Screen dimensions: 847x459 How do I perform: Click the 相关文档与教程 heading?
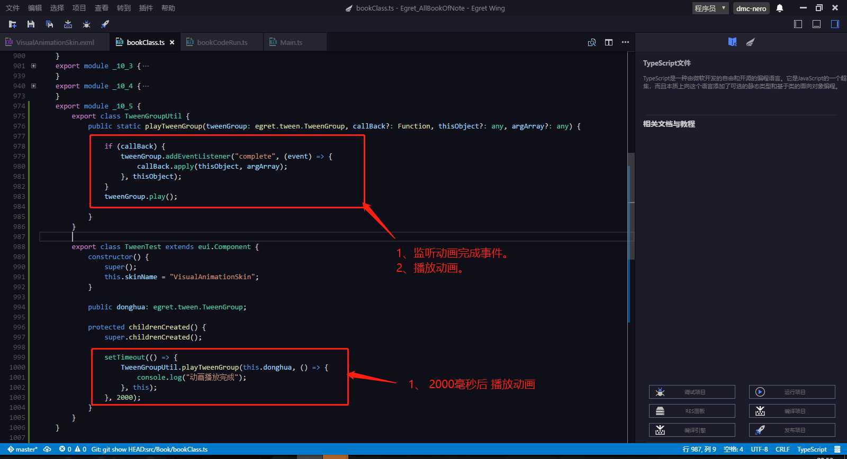pos(669,124)
